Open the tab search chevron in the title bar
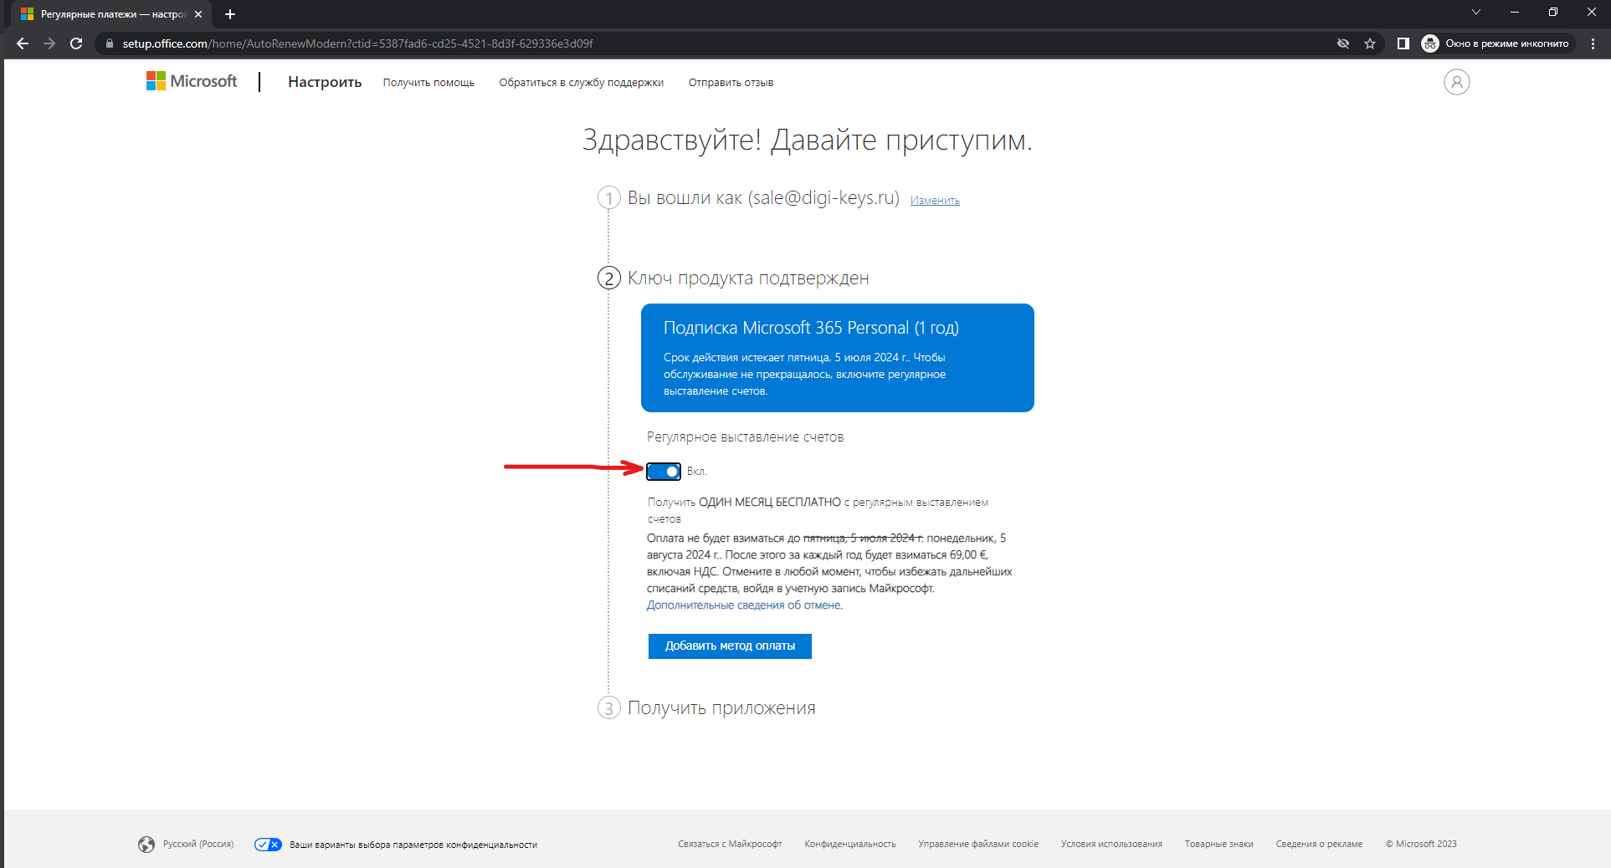 tap(1476, 12)
